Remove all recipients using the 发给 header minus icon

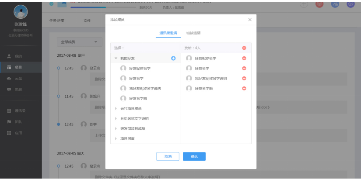pos(244,48)
